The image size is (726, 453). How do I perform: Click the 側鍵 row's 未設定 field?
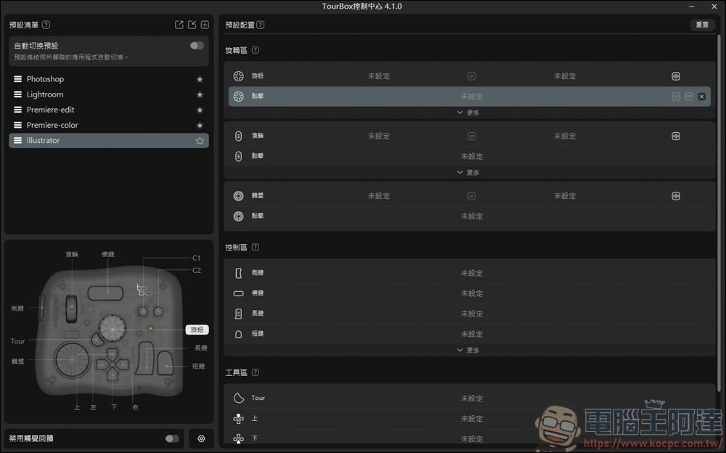tap(472, 273)
